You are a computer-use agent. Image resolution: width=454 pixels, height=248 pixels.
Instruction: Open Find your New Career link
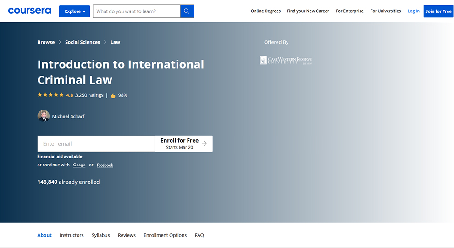coord(308,11)
